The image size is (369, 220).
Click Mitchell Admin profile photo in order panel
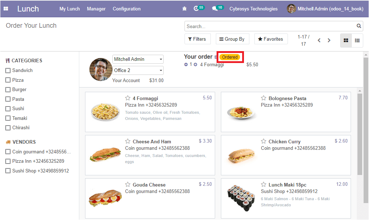pyautogui.click(x=101, y=69)
